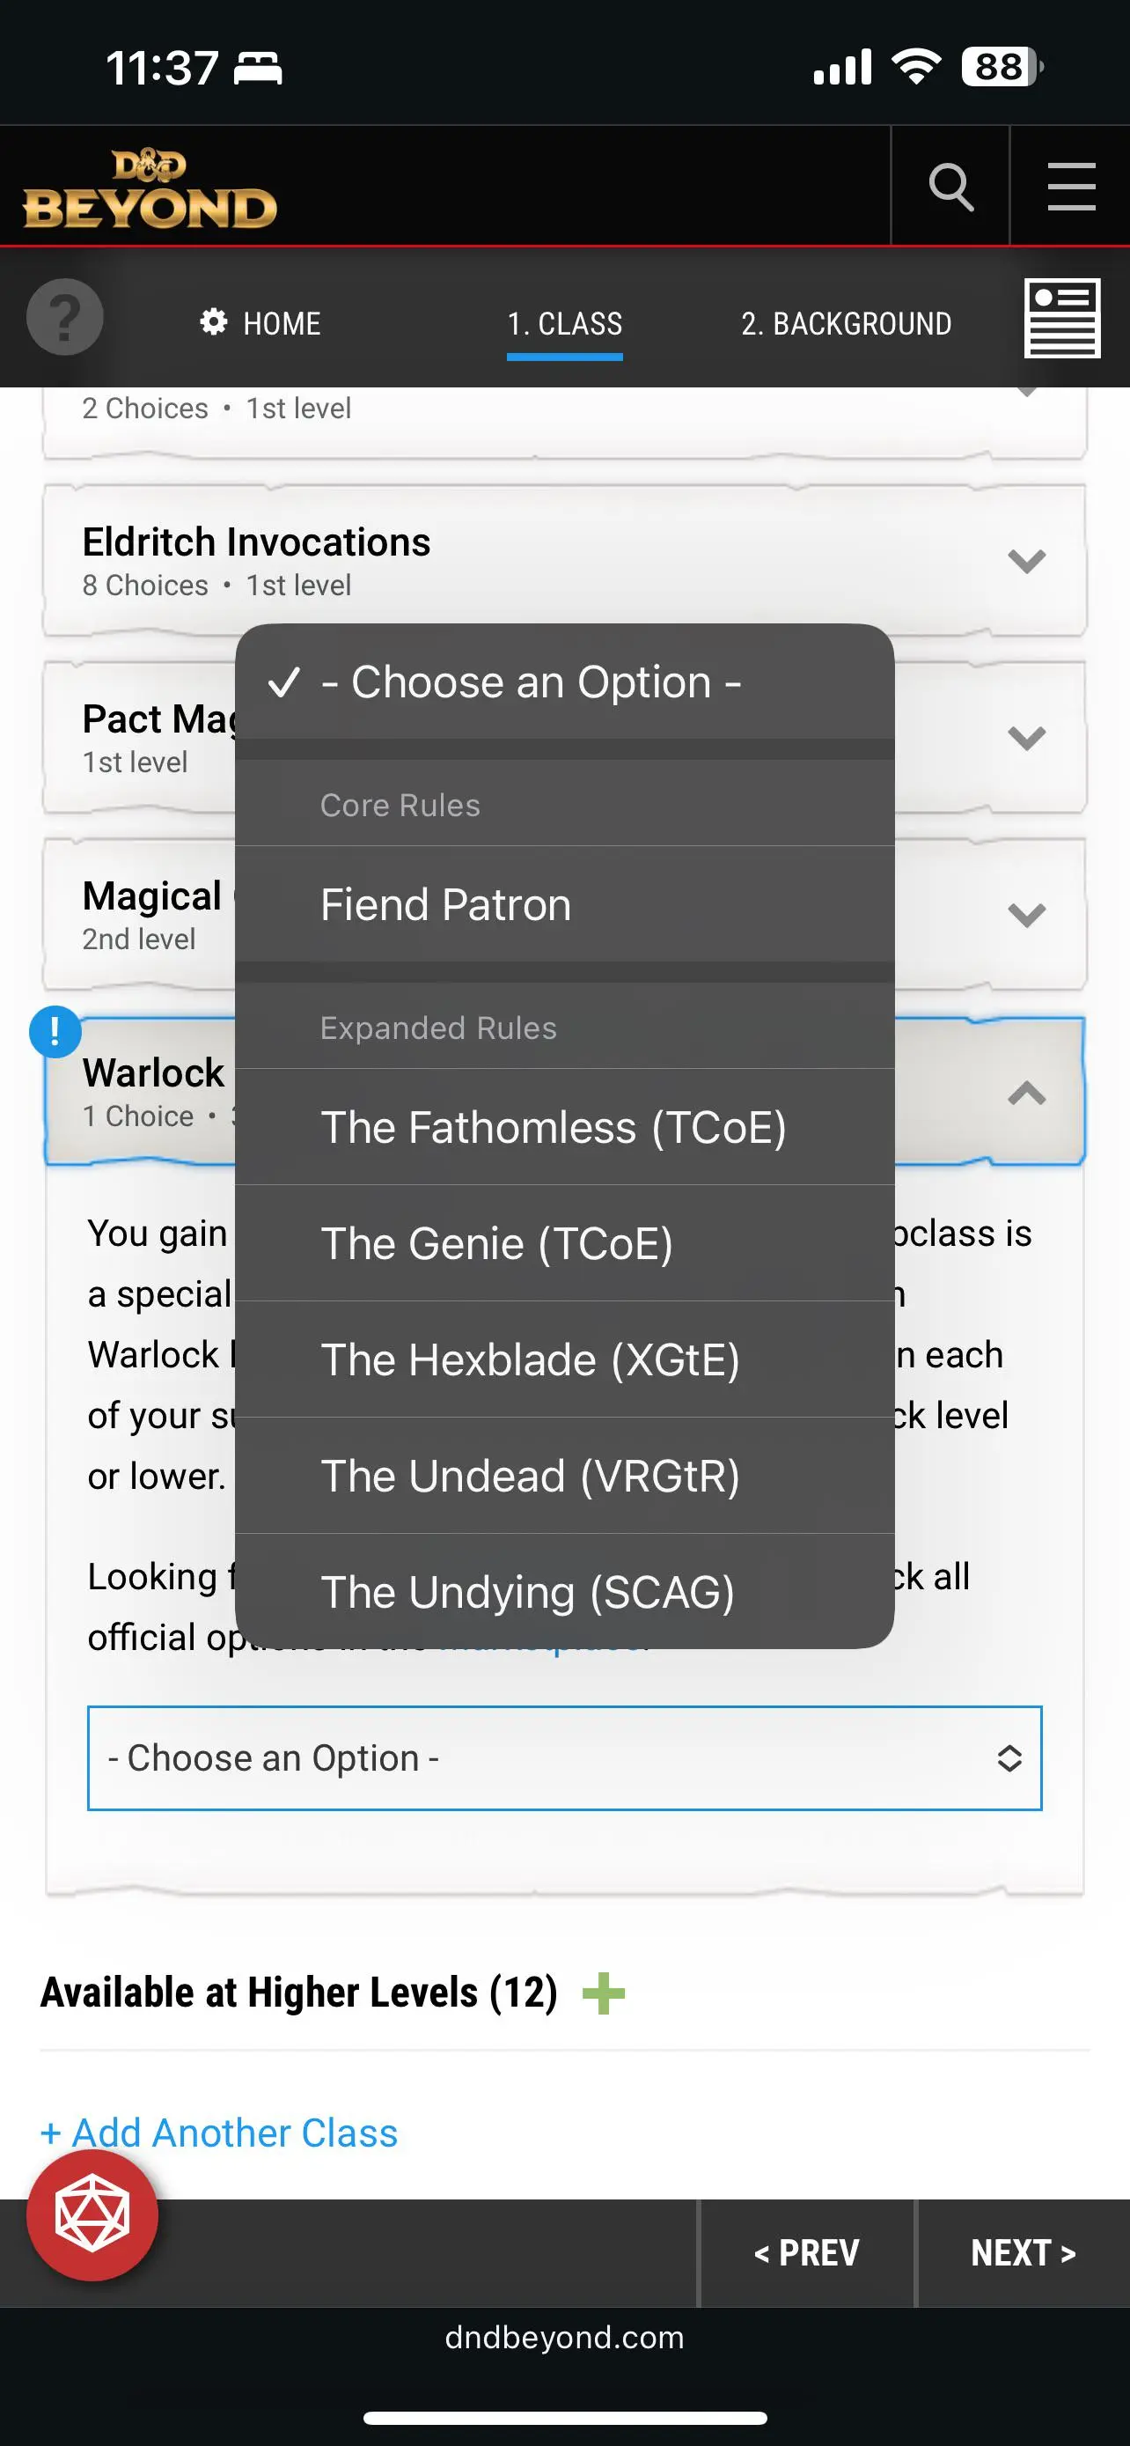1130x2446 pixels.
Task: Open the search icon in the header
Action: (950, 186)
